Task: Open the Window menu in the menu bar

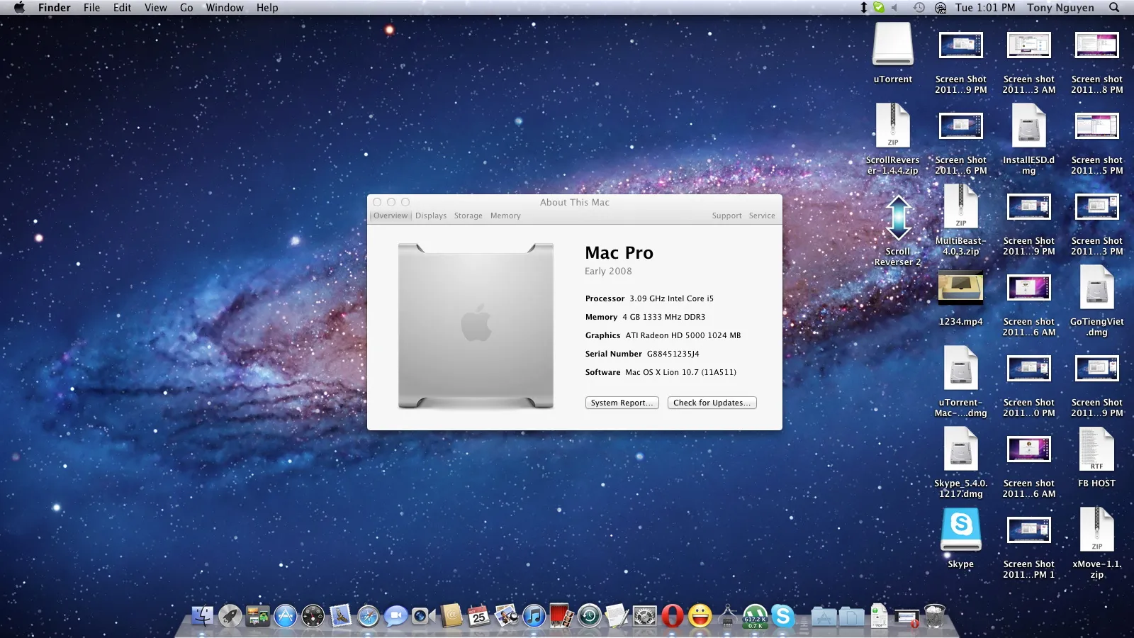Action: point(225,8)
